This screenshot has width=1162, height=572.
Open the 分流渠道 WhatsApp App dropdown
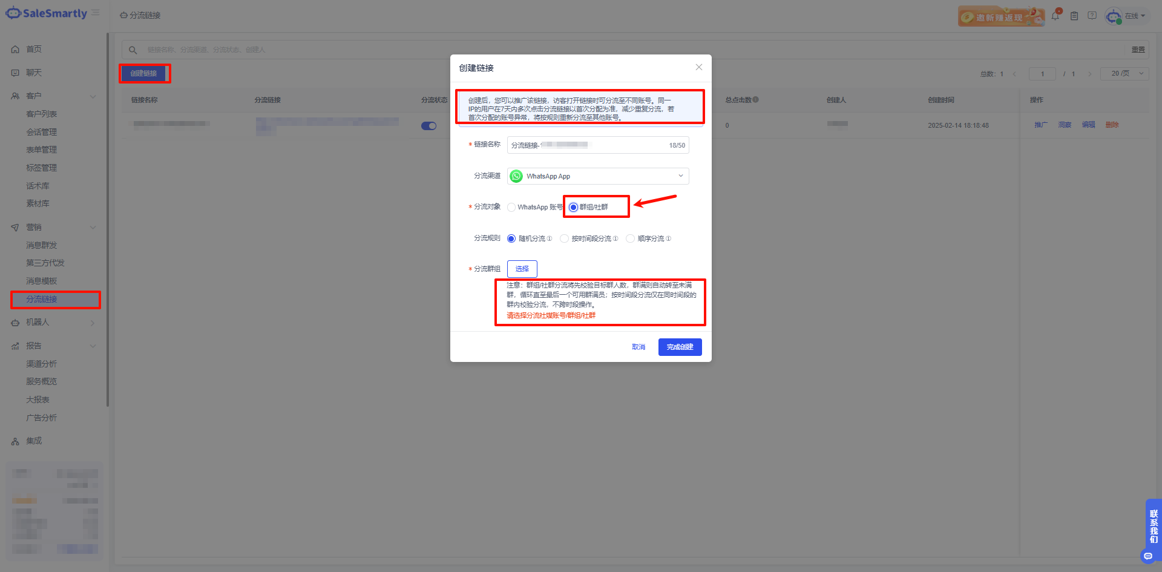pos(598,176)
